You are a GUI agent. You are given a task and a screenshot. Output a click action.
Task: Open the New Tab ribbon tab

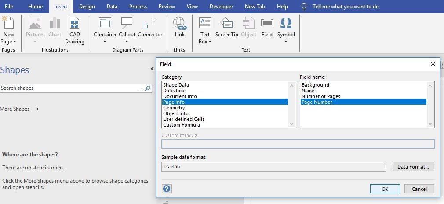pos(255,7)
